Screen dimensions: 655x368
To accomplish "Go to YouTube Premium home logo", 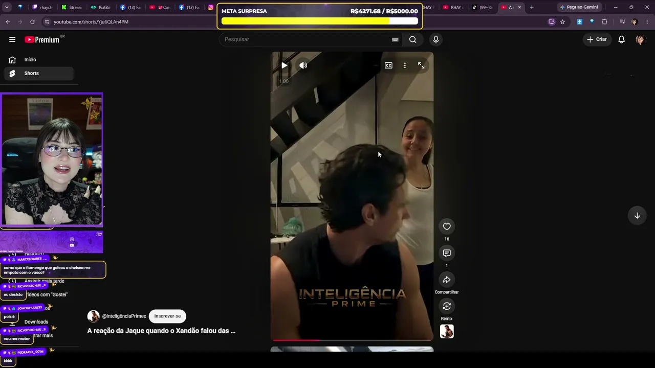I will (x=42, y=39).
